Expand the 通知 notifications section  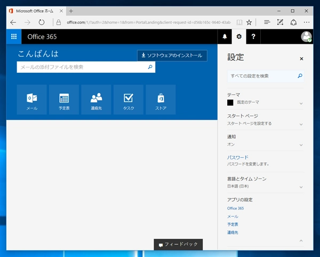[x=301, y=145]
